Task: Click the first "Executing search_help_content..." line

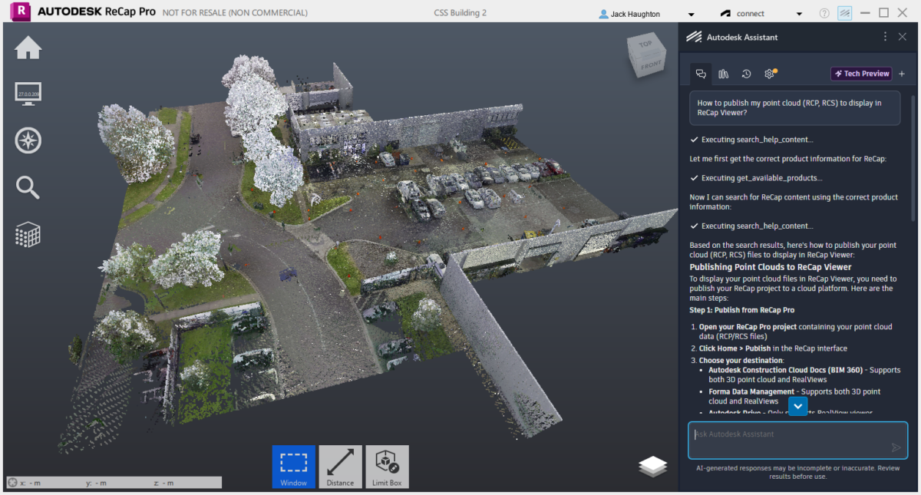Action: pos(751,140)
